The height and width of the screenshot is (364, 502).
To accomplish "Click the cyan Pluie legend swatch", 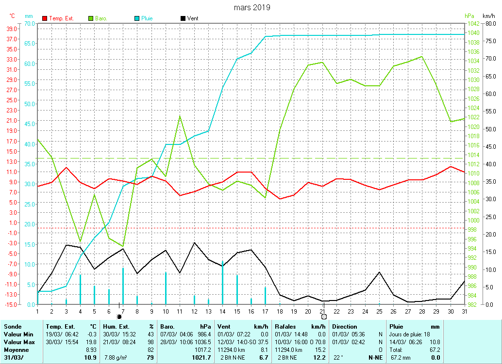I will click(137, 18).
